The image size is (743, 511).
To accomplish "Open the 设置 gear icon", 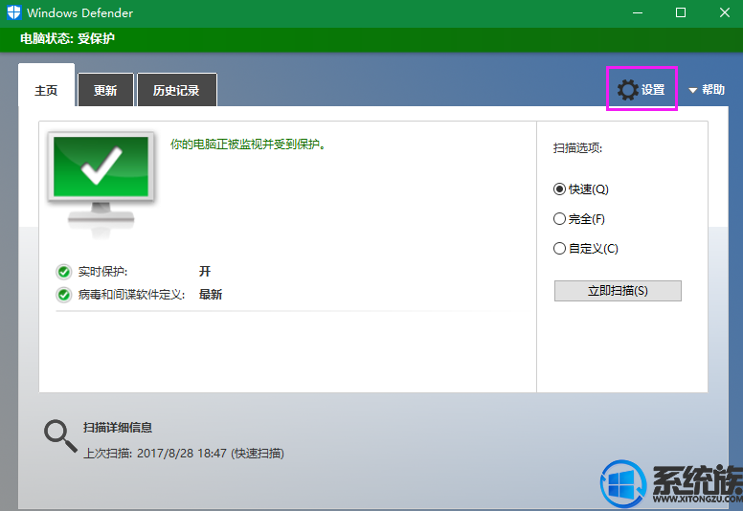I will coord(627,90).
